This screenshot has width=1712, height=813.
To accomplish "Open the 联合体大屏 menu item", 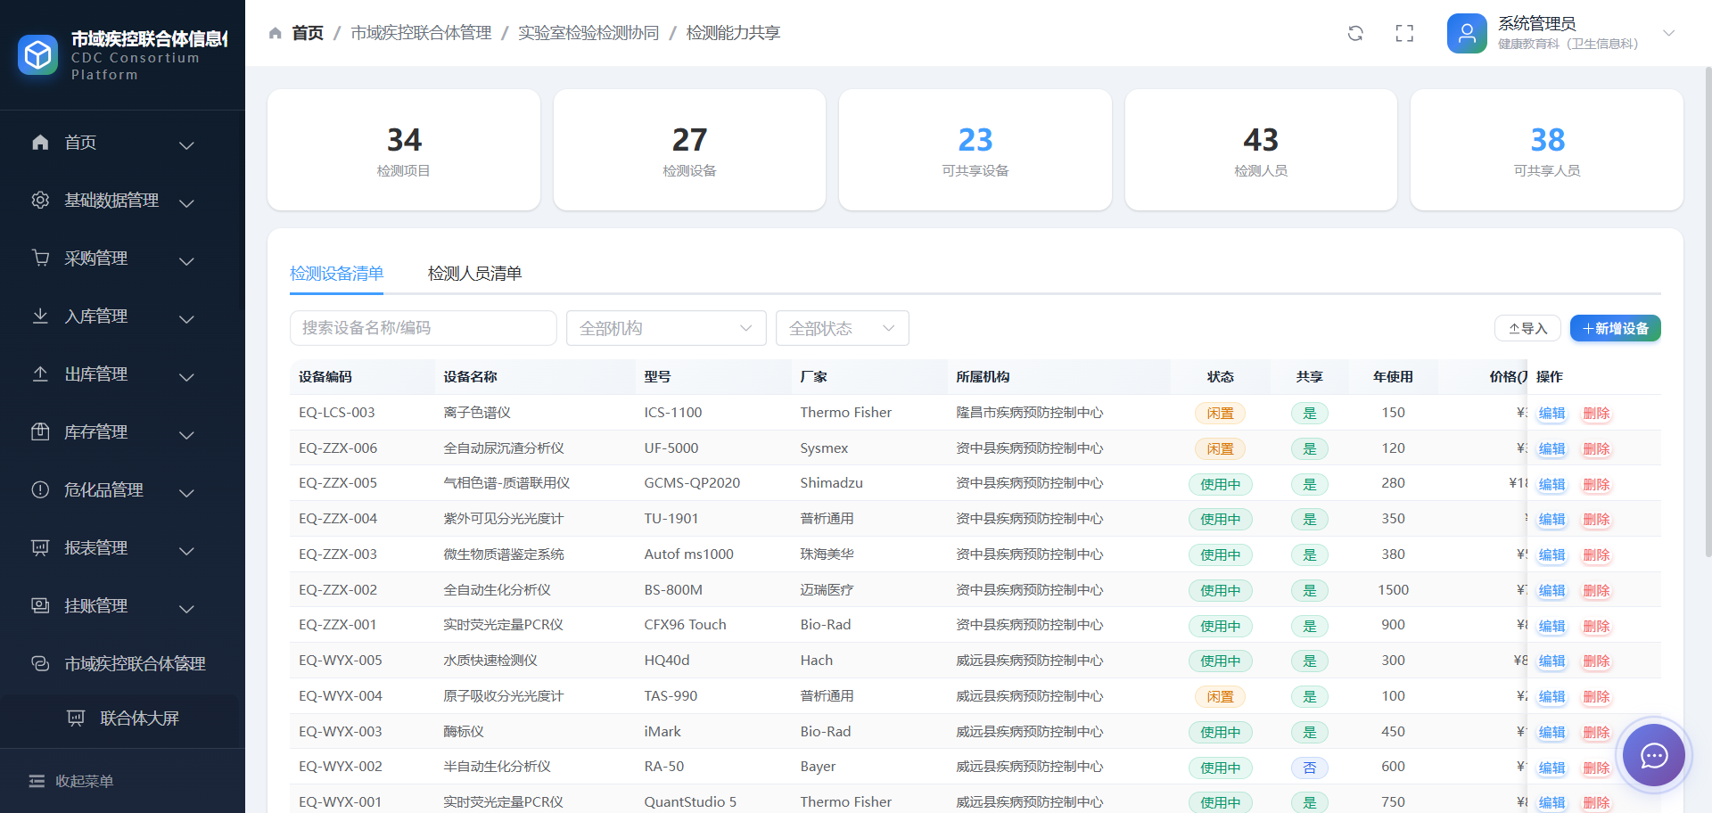I will (x=123, y=719).
